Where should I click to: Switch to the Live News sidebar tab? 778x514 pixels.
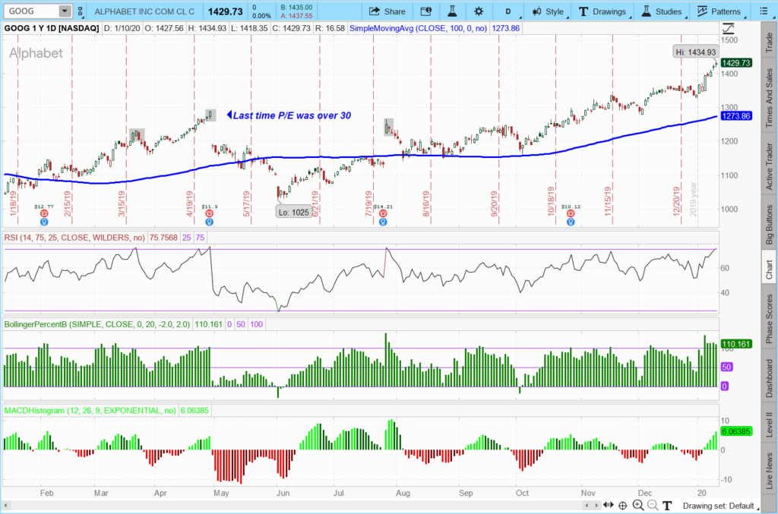point(769,471)
